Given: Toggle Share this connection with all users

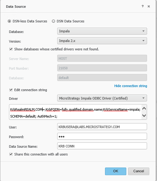Looking at the screenshot, I should tap(11, 154).
